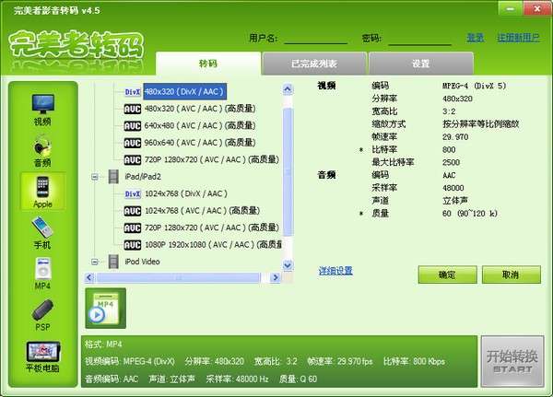Select 640x480 (AVC / AAC) preset
The image size is (553, 397).
[200, 125]
